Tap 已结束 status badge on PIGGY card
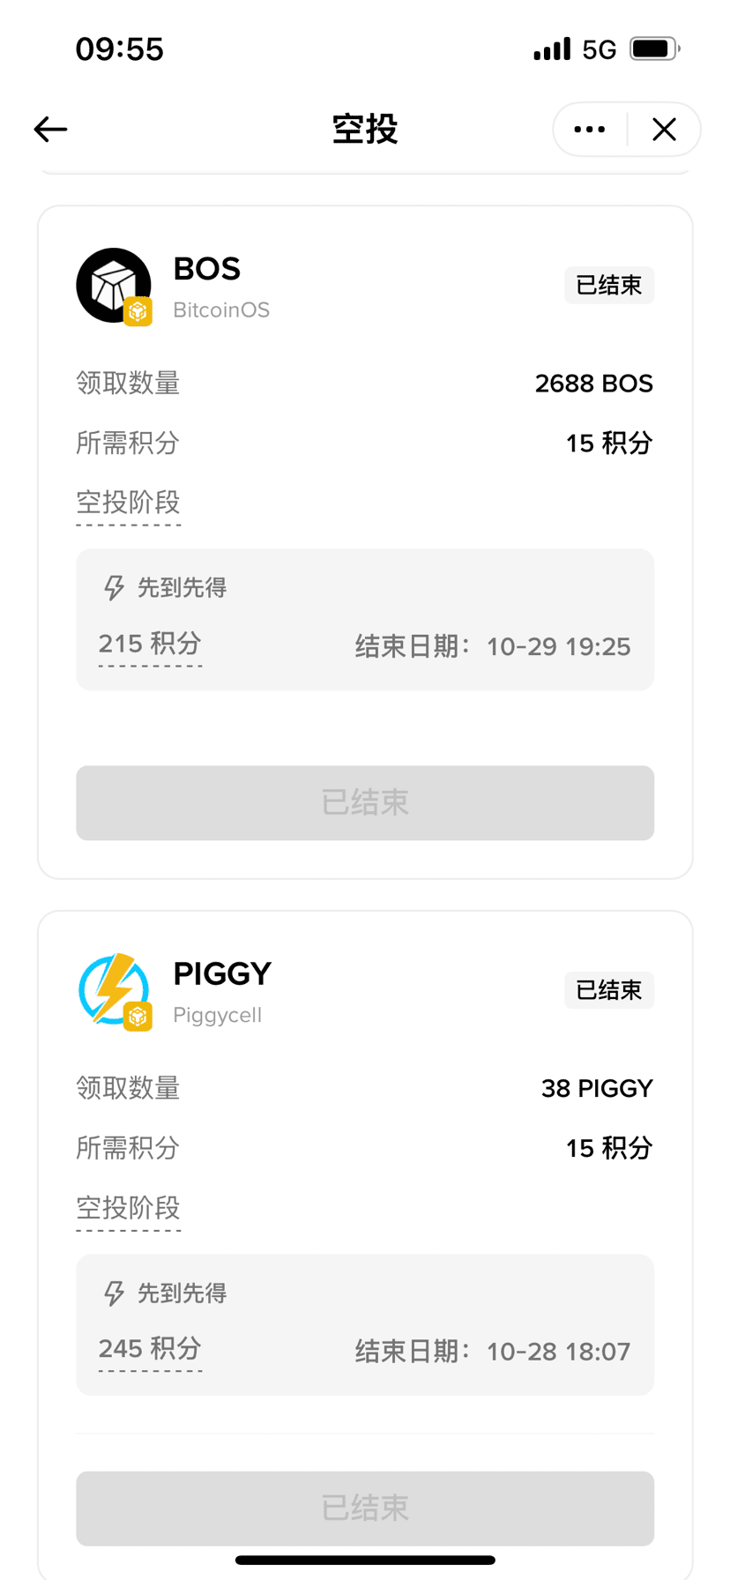The width and height of the screenshot is (730, 1580). [609, 990]
